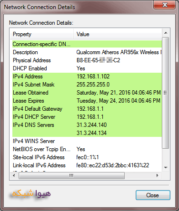Select the IPv4 Subnet Mask row

pos(87,85)
